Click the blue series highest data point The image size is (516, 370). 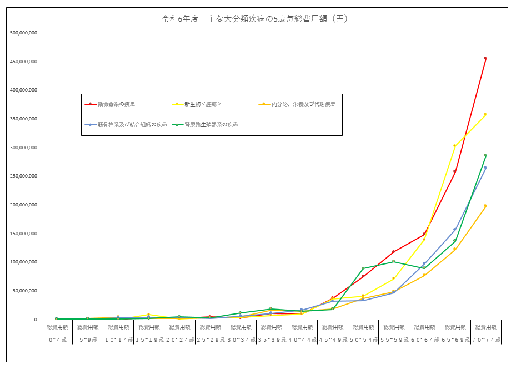pos(485,168)
